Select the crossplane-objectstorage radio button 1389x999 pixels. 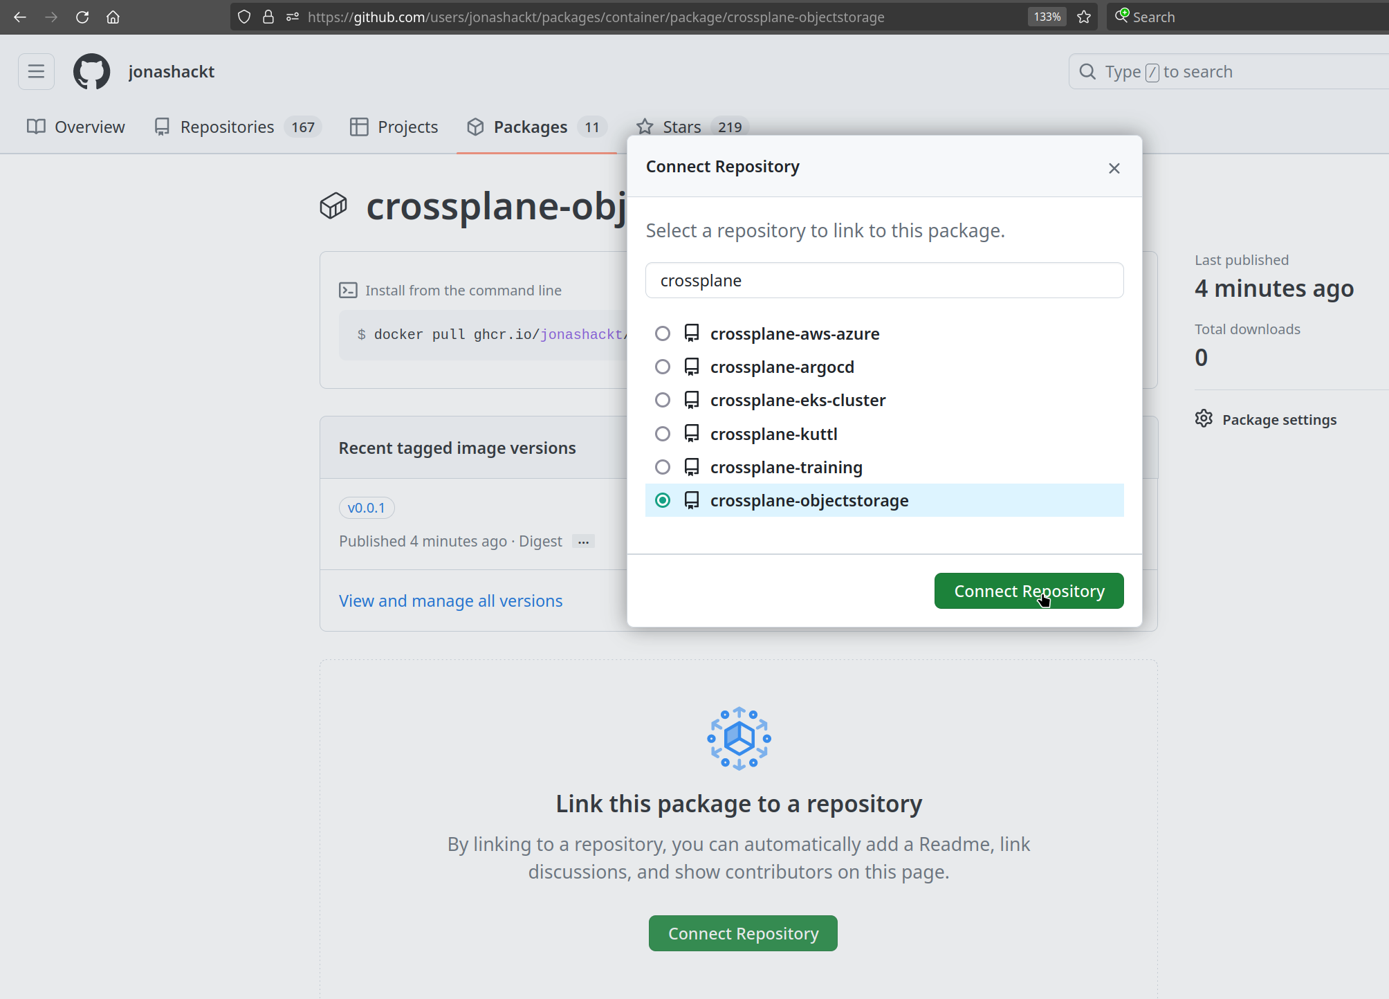(x=663, y=500)
